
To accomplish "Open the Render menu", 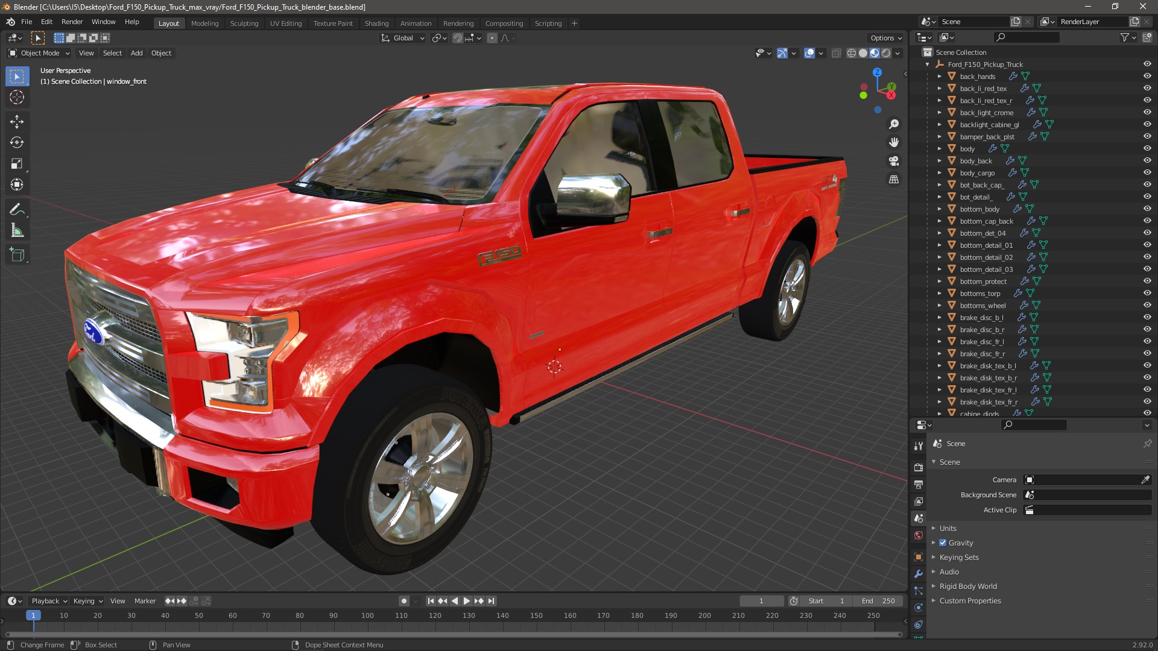I will pyautogui.click(x=72, y=22).
